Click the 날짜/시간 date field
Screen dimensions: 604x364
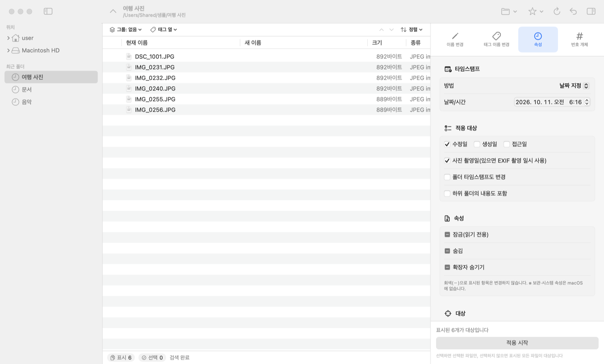[552, 102]
